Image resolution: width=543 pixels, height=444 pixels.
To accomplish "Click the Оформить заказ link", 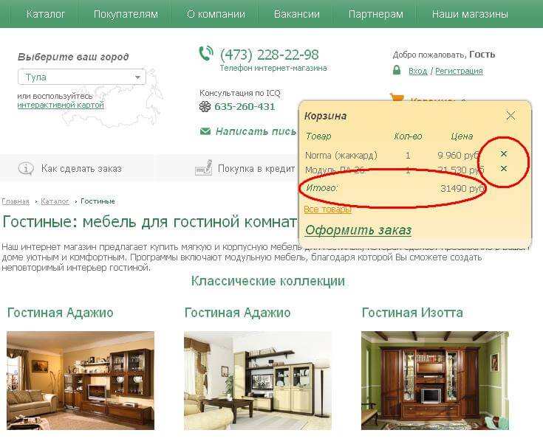I will tap(358, 230).
